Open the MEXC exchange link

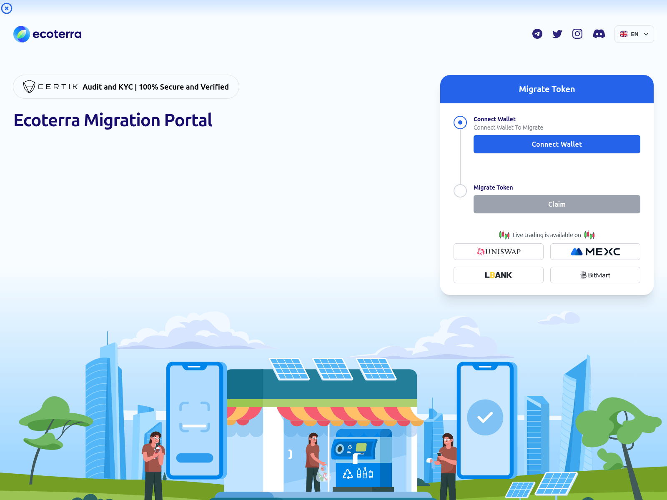[x=595, y=252]
